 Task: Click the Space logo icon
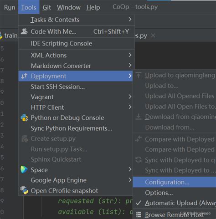[24, 170]
